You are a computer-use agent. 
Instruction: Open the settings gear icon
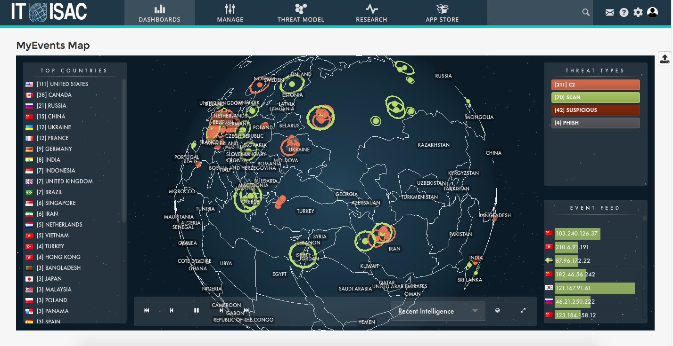tap(638, 13)
